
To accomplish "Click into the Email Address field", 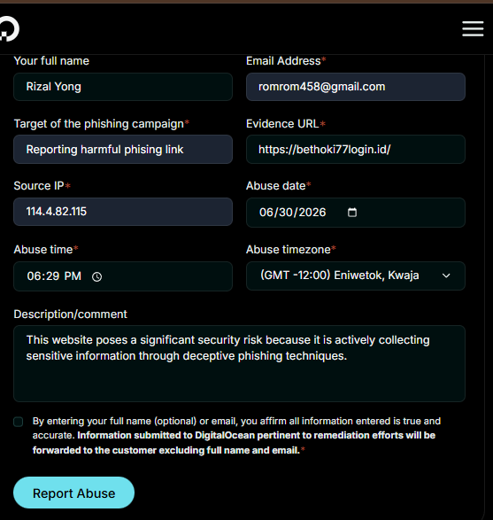I will coord(356,87).
